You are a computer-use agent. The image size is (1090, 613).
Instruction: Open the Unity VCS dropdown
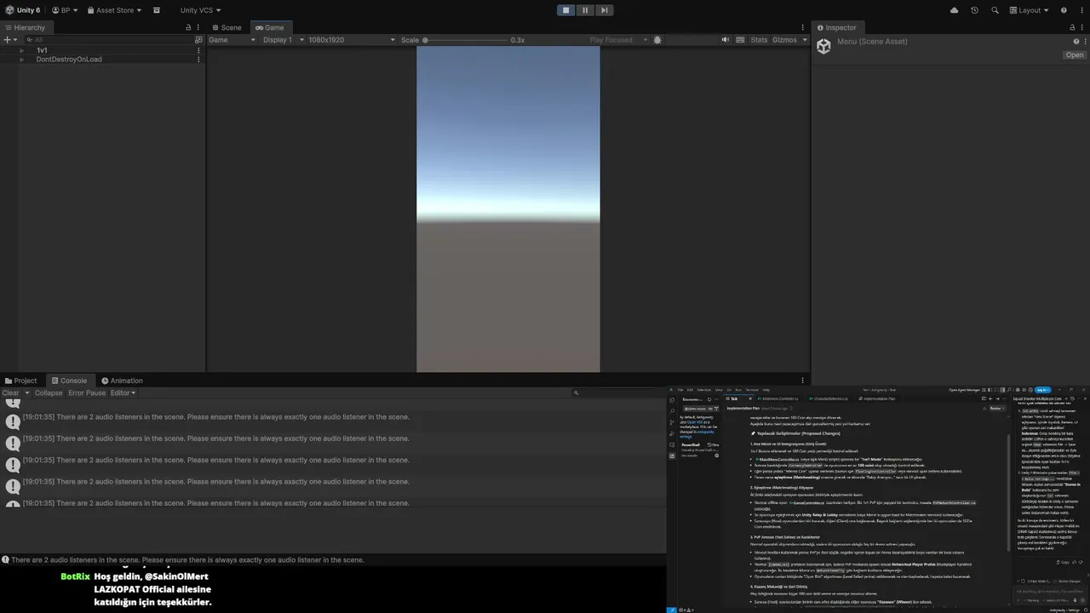coord(200,10)
